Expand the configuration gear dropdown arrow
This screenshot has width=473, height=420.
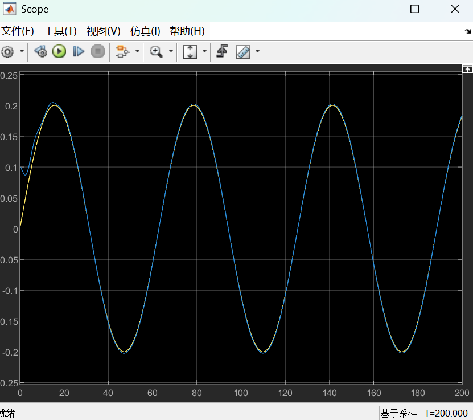pyautogui.click(x=22, y=52)
